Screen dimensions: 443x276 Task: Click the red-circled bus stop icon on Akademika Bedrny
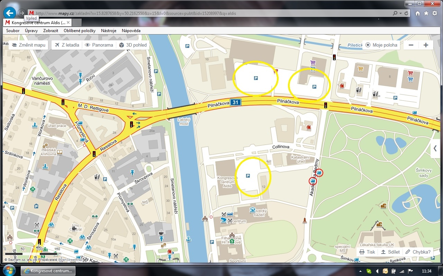[x=313, y=181]
